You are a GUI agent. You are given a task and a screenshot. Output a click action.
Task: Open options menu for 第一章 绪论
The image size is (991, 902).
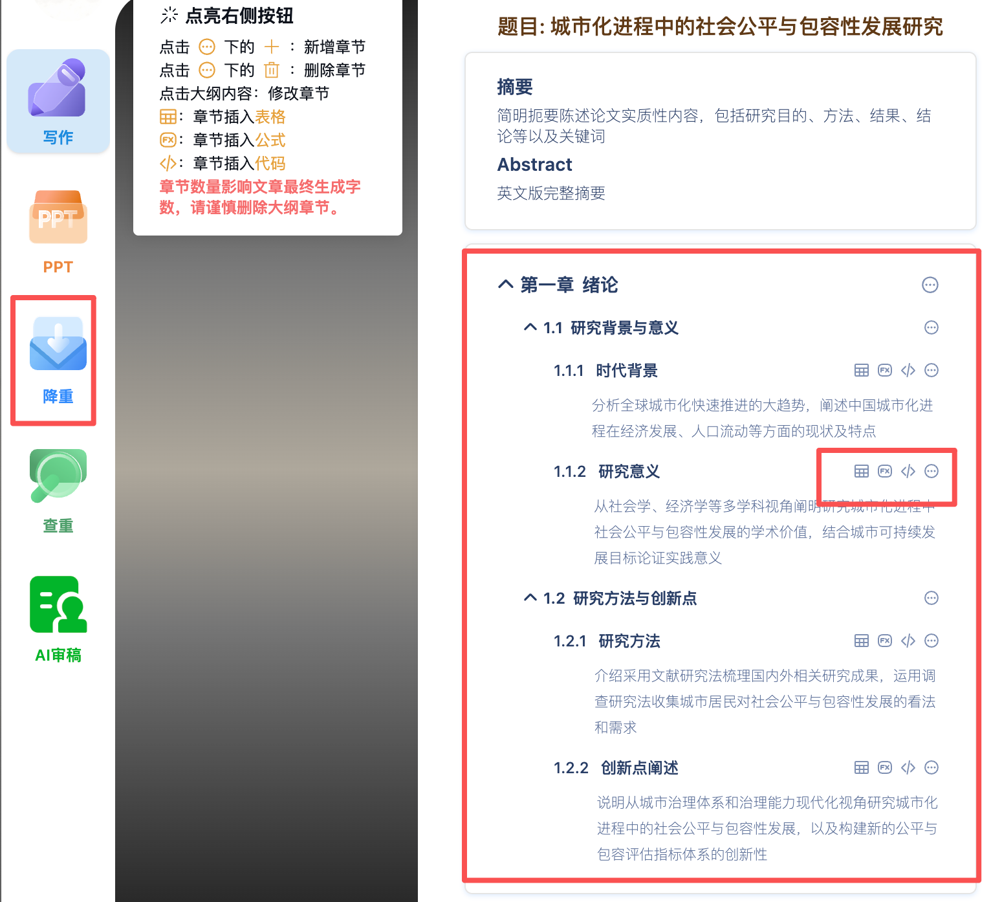(930, 285)
